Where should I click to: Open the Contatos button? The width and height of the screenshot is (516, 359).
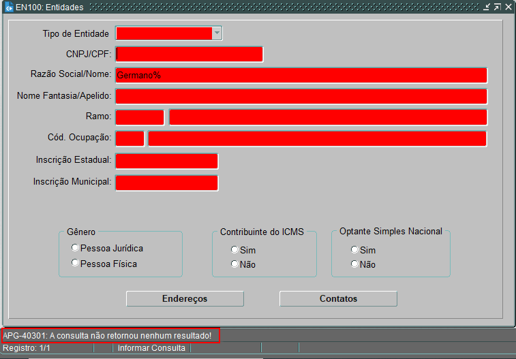pos(338,298)
